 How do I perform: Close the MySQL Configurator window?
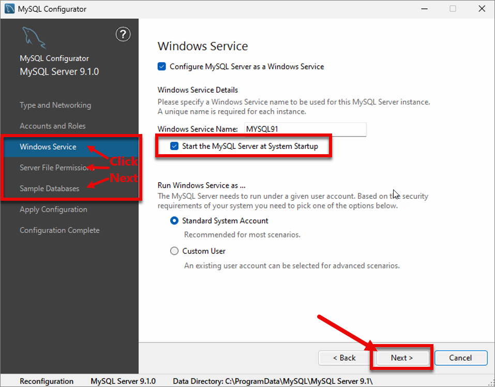pyautogui.click(x=482, y=9)
